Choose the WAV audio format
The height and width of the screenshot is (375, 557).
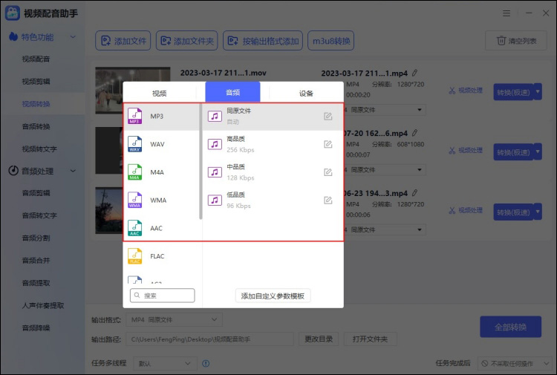click(134, 144)
